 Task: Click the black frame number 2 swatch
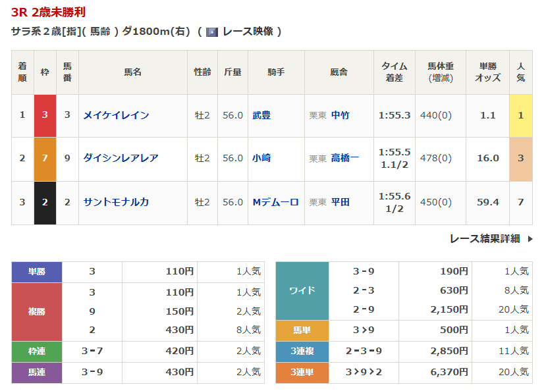pos(45,202)
